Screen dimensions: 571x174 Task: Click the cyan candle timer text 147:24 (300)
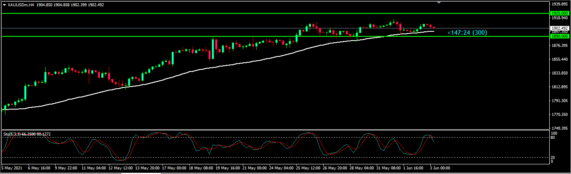[467, 33]
